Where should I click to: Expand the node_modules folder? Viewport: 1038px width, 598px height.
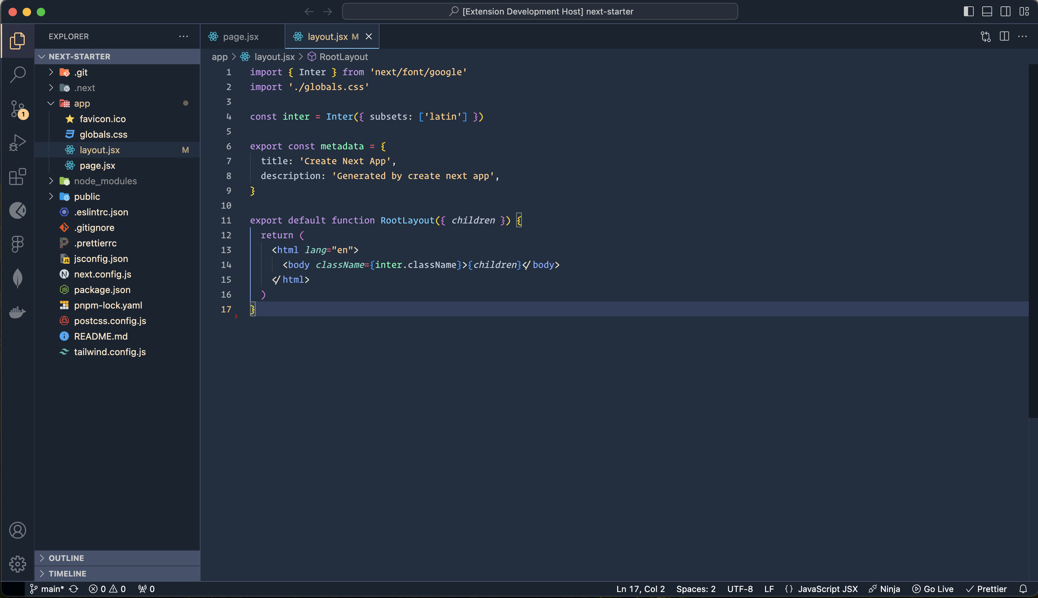[105, 181]
